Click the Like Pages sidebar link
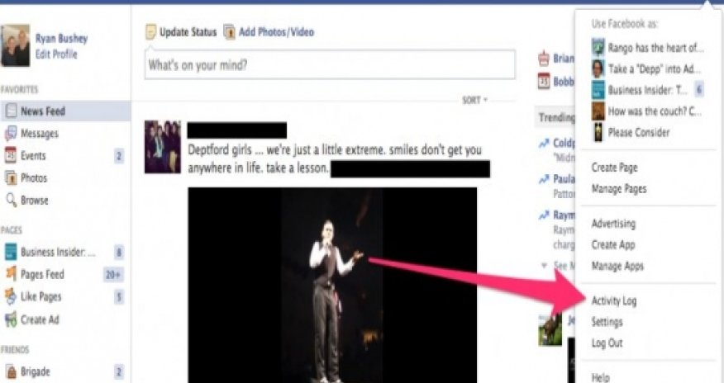 coord(41,296)
